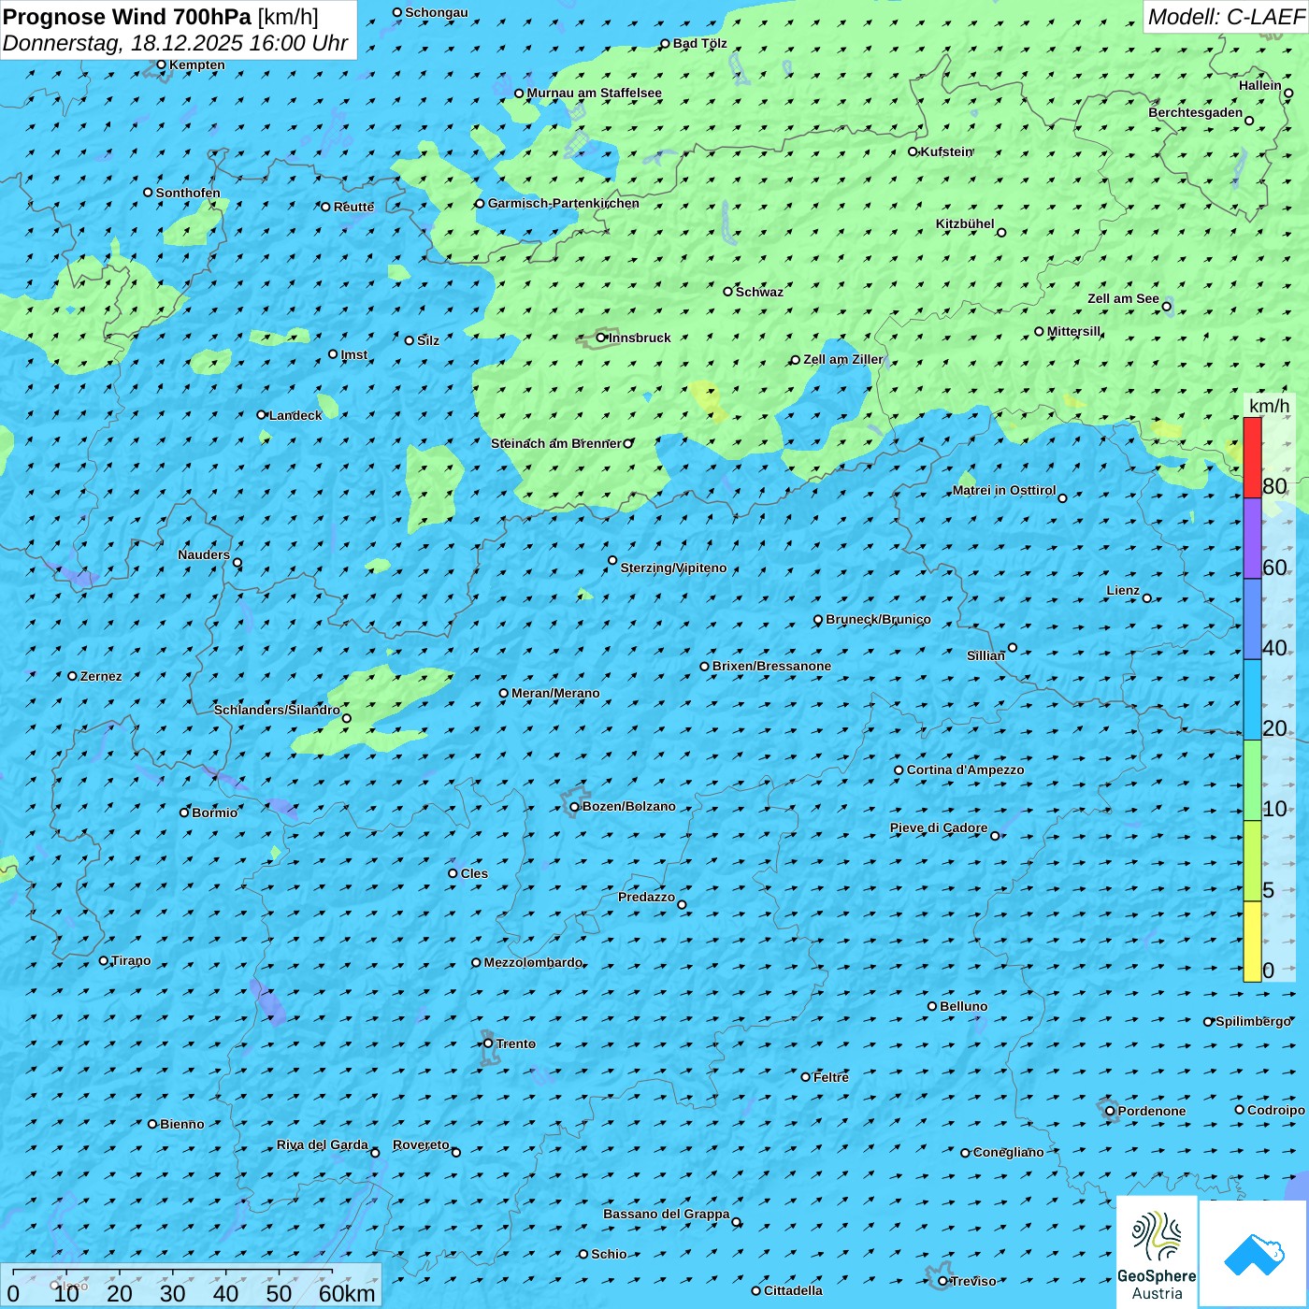Click the 'Pieve di Cadore' label
1309x1309 pixels.
pos(939,827)
